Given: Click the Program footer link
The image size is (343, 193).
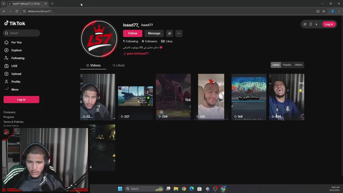Looking at the screenshot, I should click(x=9, y=117).
